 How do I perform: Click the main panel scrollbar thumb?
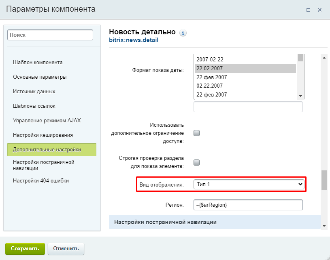[324, 180]
